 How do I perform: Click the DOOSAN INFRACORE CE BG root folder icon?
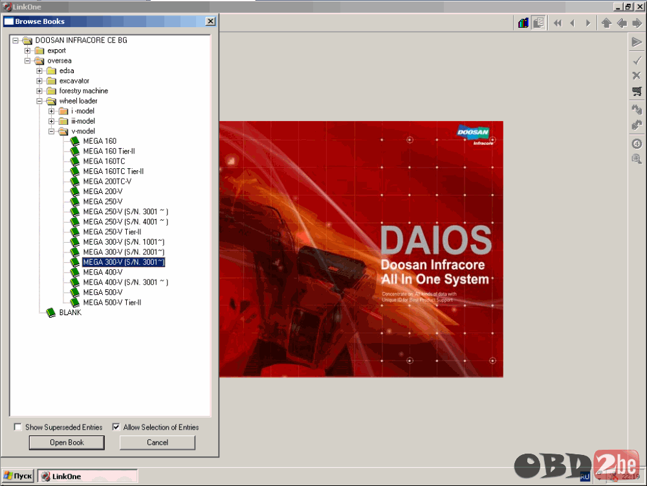(x=27, y=40)
